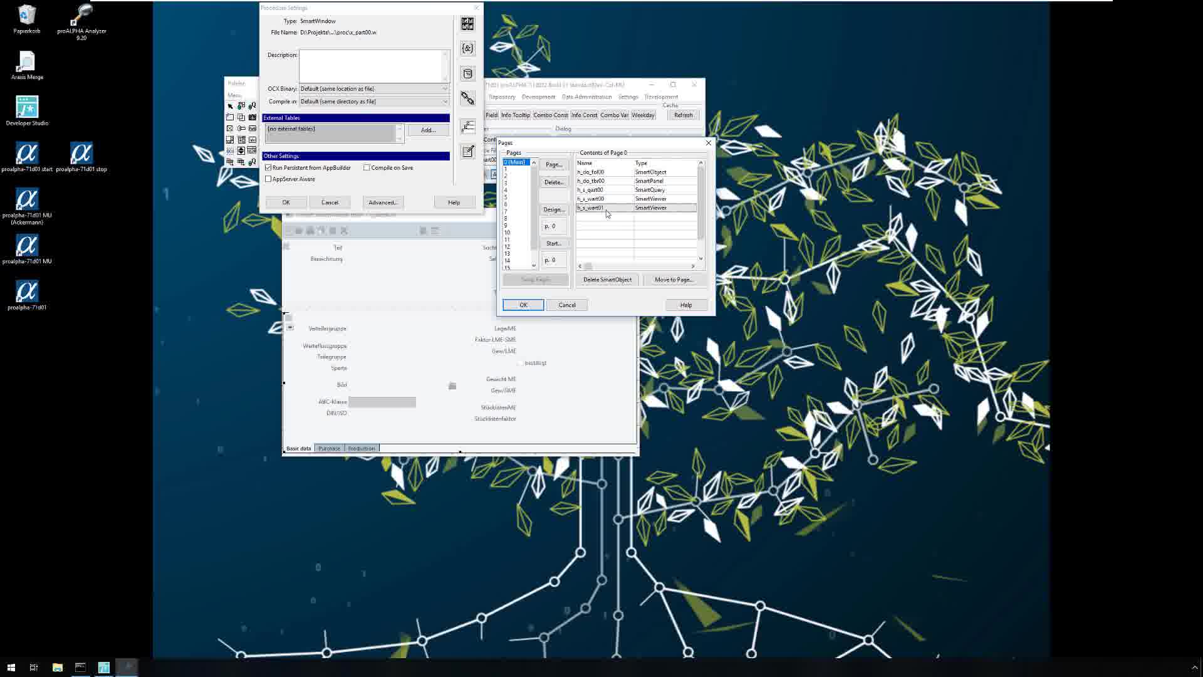
Task: Click Delete SmartObject
Action: tap(607, 280)
